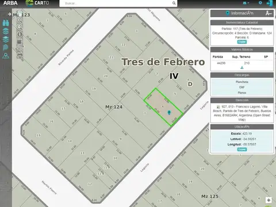Zoom in with the magnifier plus tool
This screenshot has height=207, width=276.
click(x=20, y=20)
